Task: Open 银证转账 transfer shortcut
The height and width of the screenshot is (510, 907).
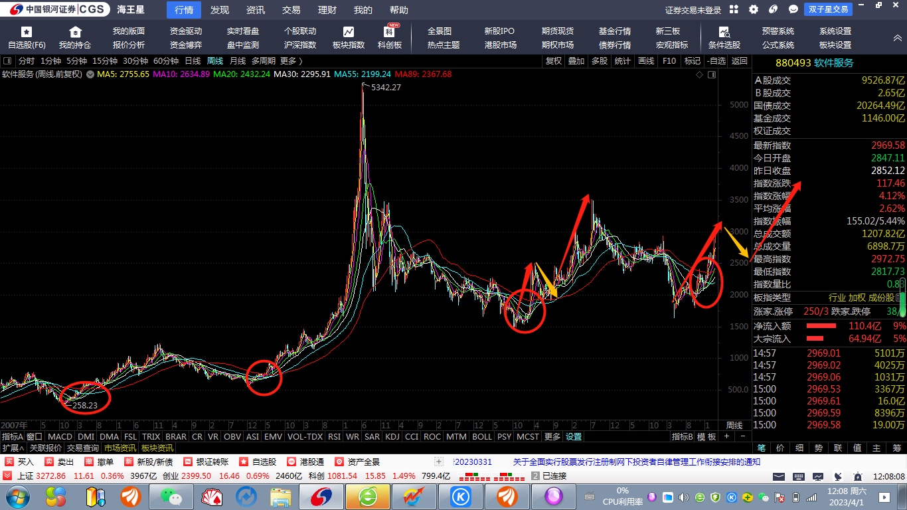Action: [x=207, y=462]
